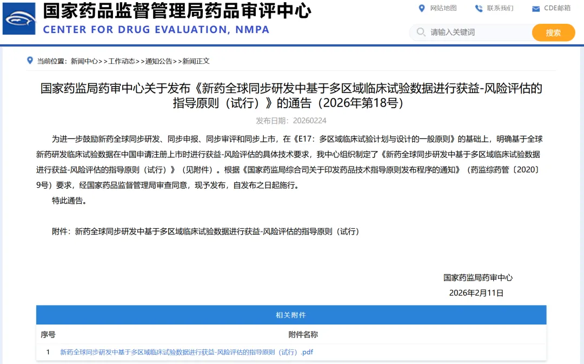Click the phone icon beside 联系我们
Viewport: 584px width, 364px height.
coord(479,8)
